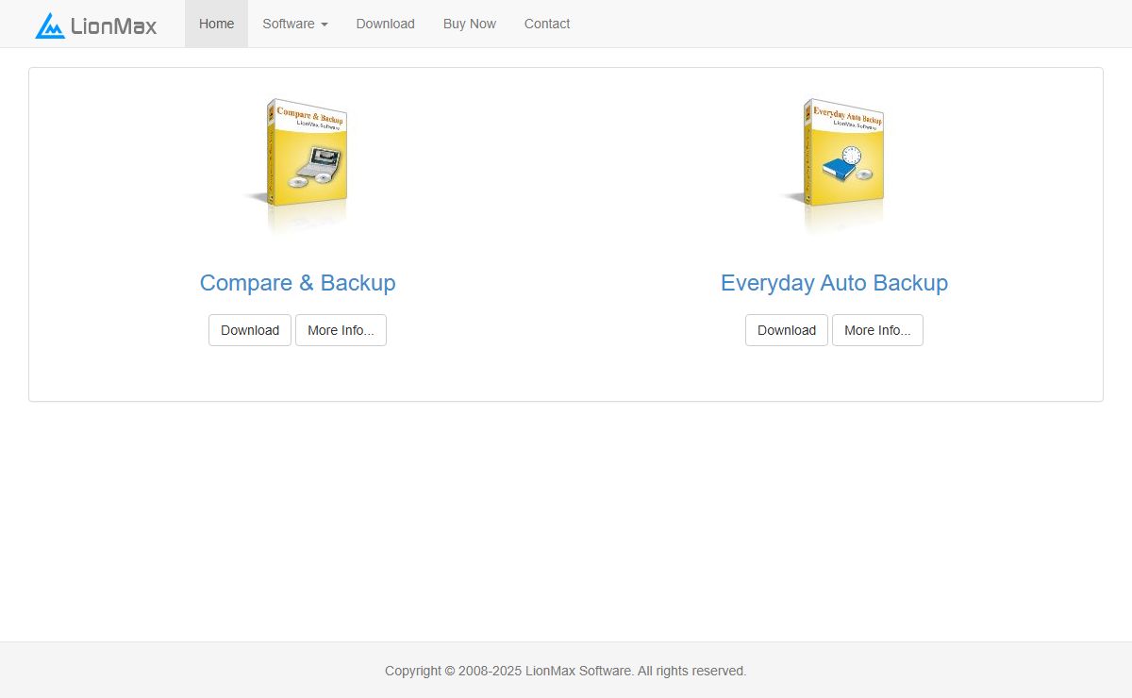Expand the Software dropdown menu
Image resolution: width=1132 pixels, height=698 pixels.
point(295,24)
